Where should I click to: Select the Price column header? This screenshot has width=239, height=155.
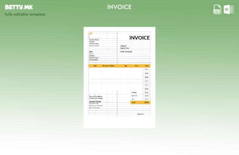click(136, 66)
